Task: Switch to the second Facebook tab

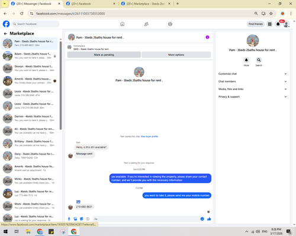Action: (91, 4)
